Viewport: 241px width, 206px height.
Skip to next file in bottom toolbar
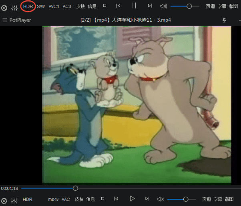(x=147, y=199)
